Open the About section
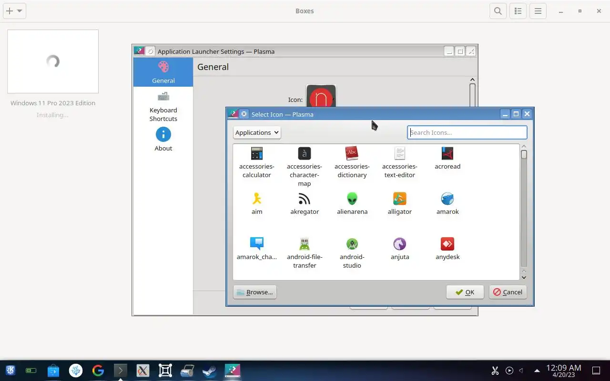This screenshot has height=381, width=610. coord(163,140)
